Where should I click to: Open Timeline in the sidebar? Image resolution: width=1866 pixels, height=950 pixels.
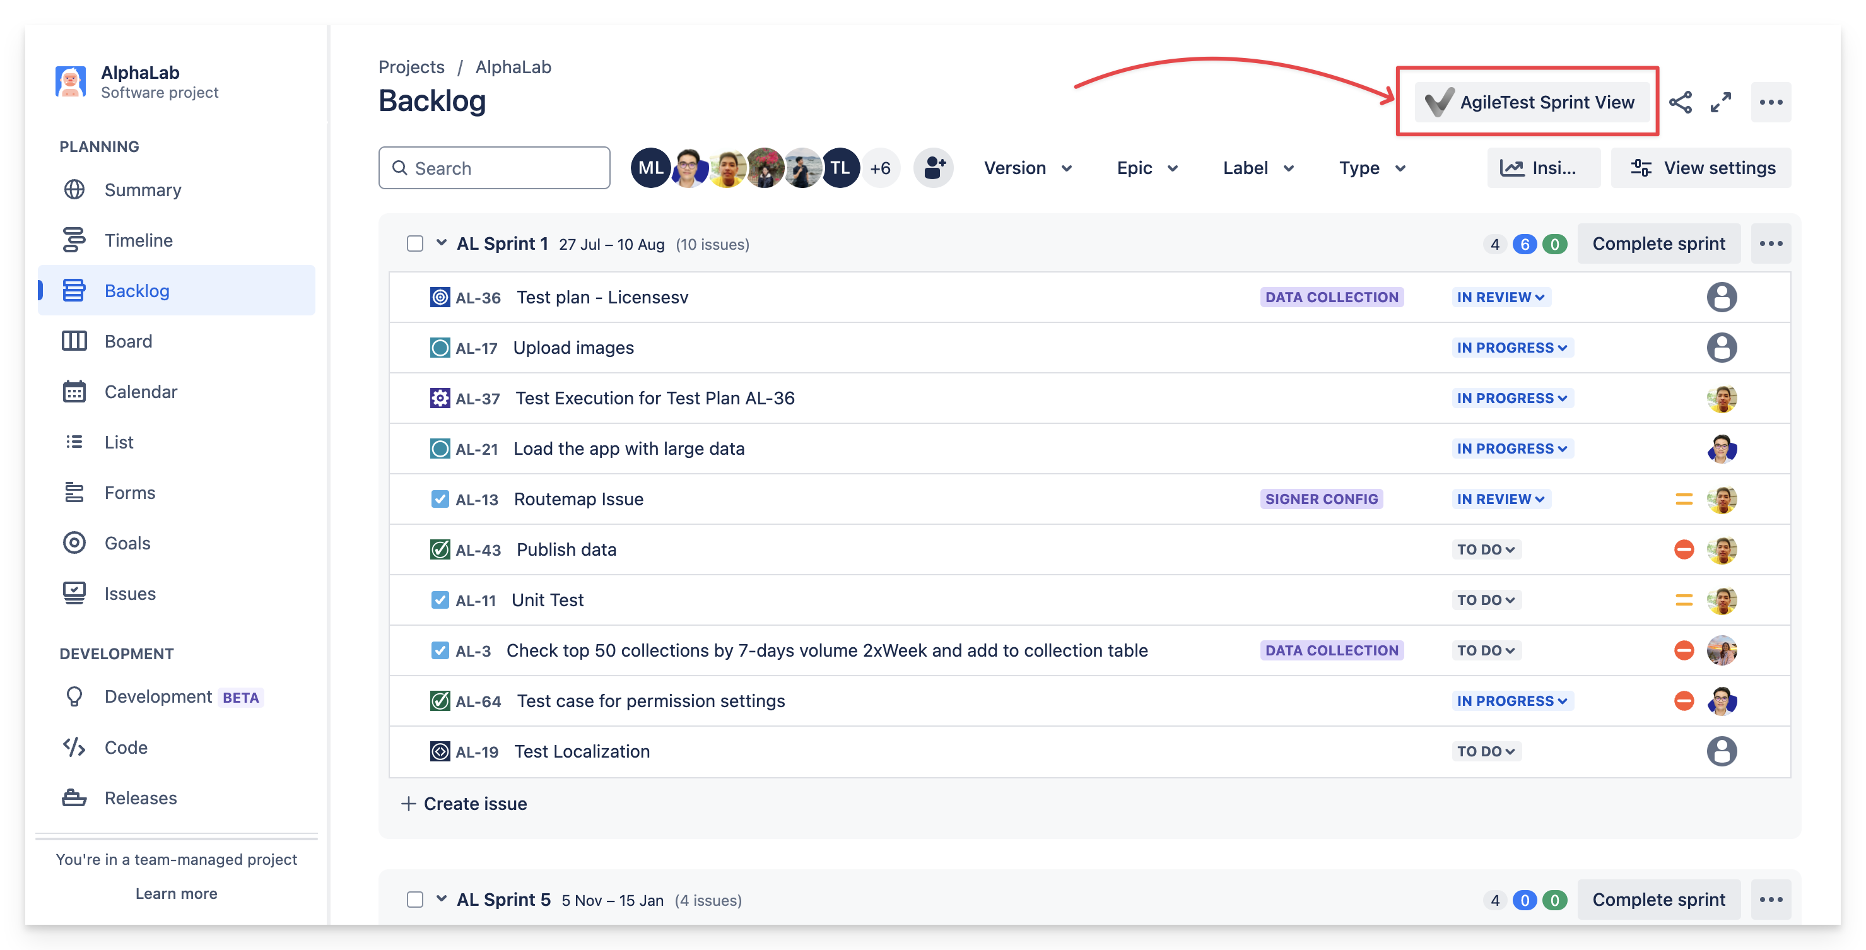point(138,240)
